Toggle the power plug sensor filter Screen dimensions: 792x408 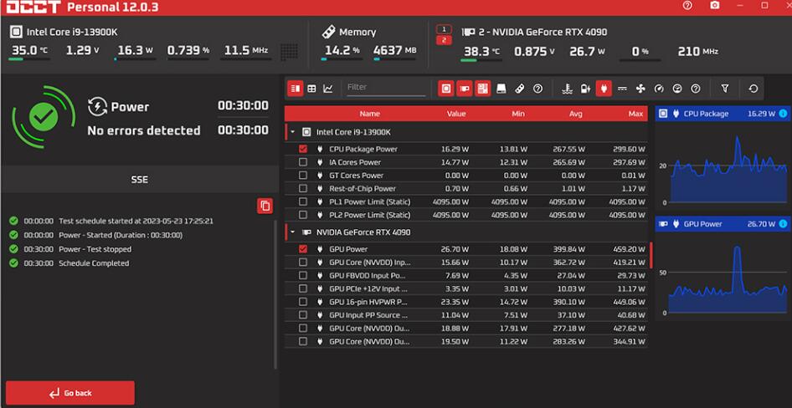click(x=604, y=88)
